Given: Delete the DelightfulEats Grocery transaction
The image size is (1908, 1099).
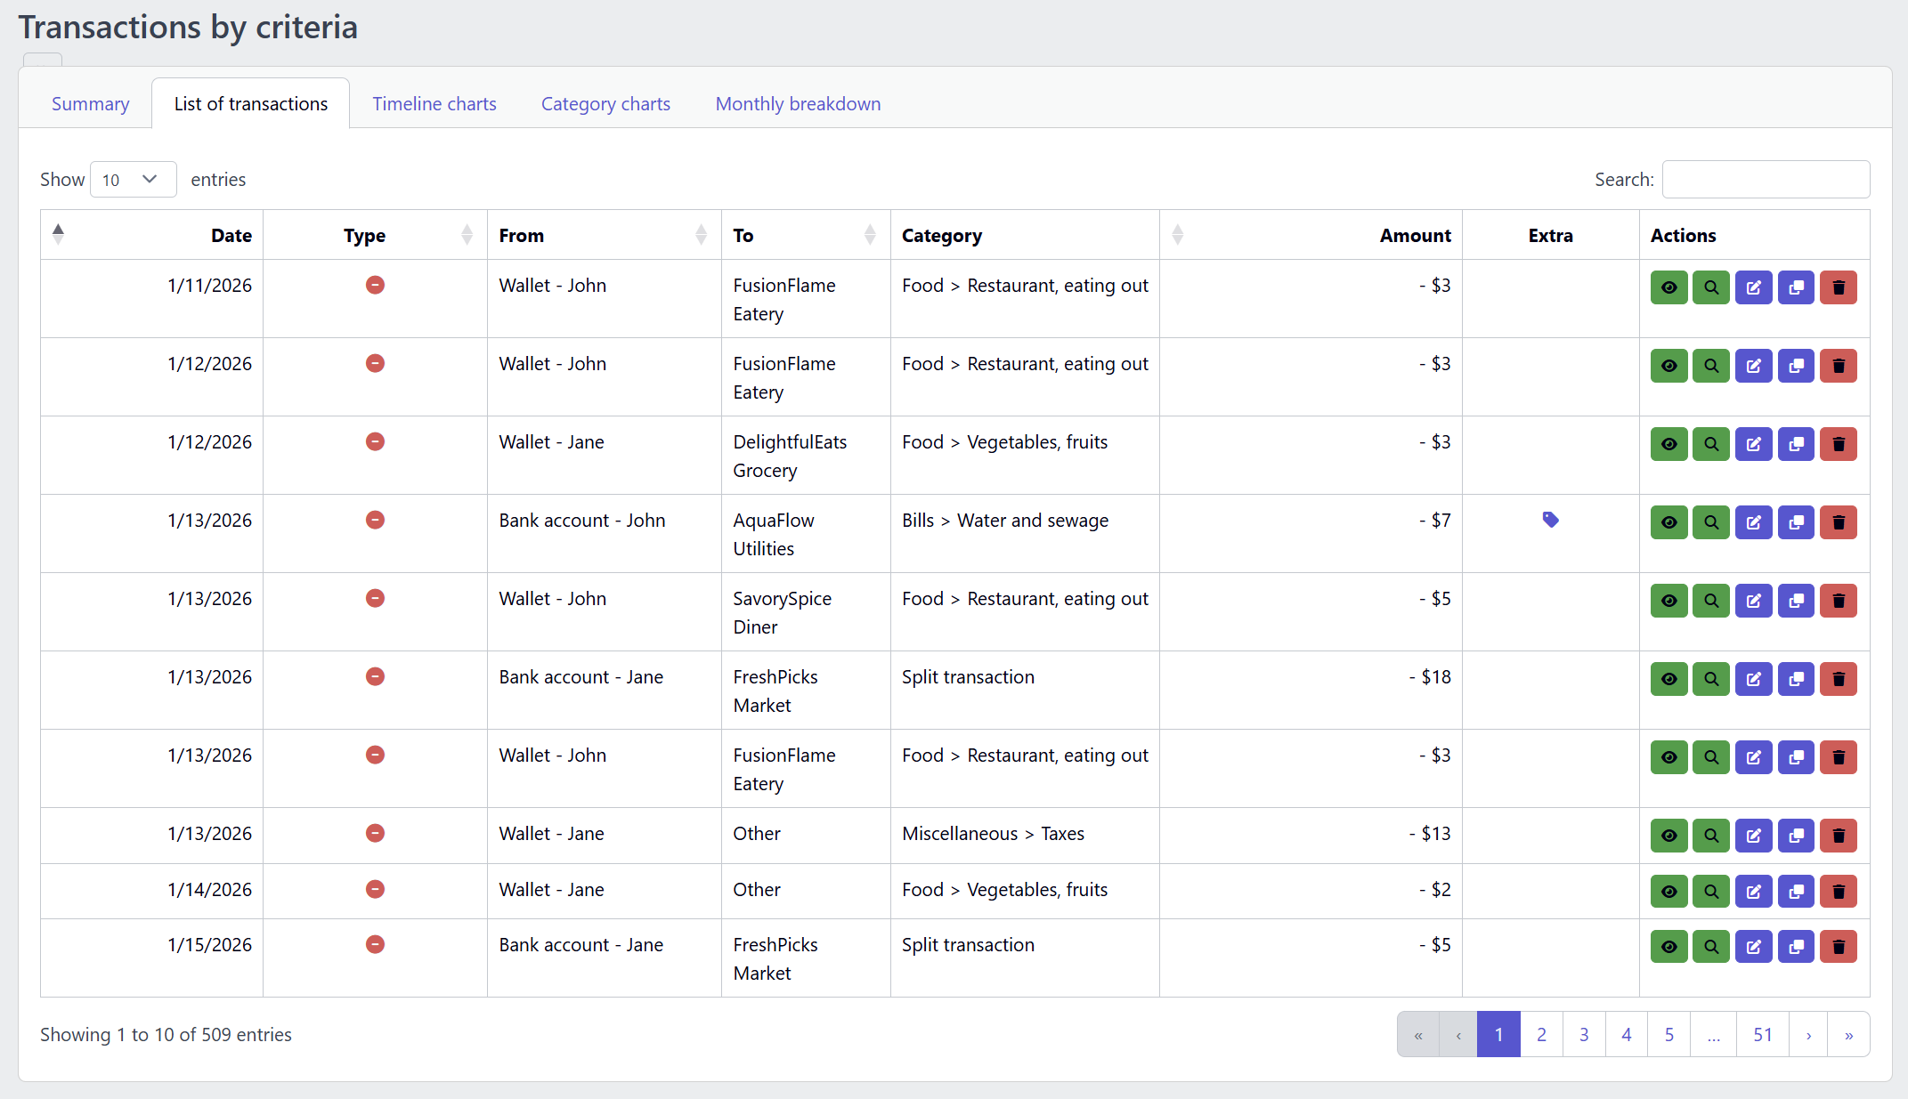Looking at the screenshot, I should 1838,444.
